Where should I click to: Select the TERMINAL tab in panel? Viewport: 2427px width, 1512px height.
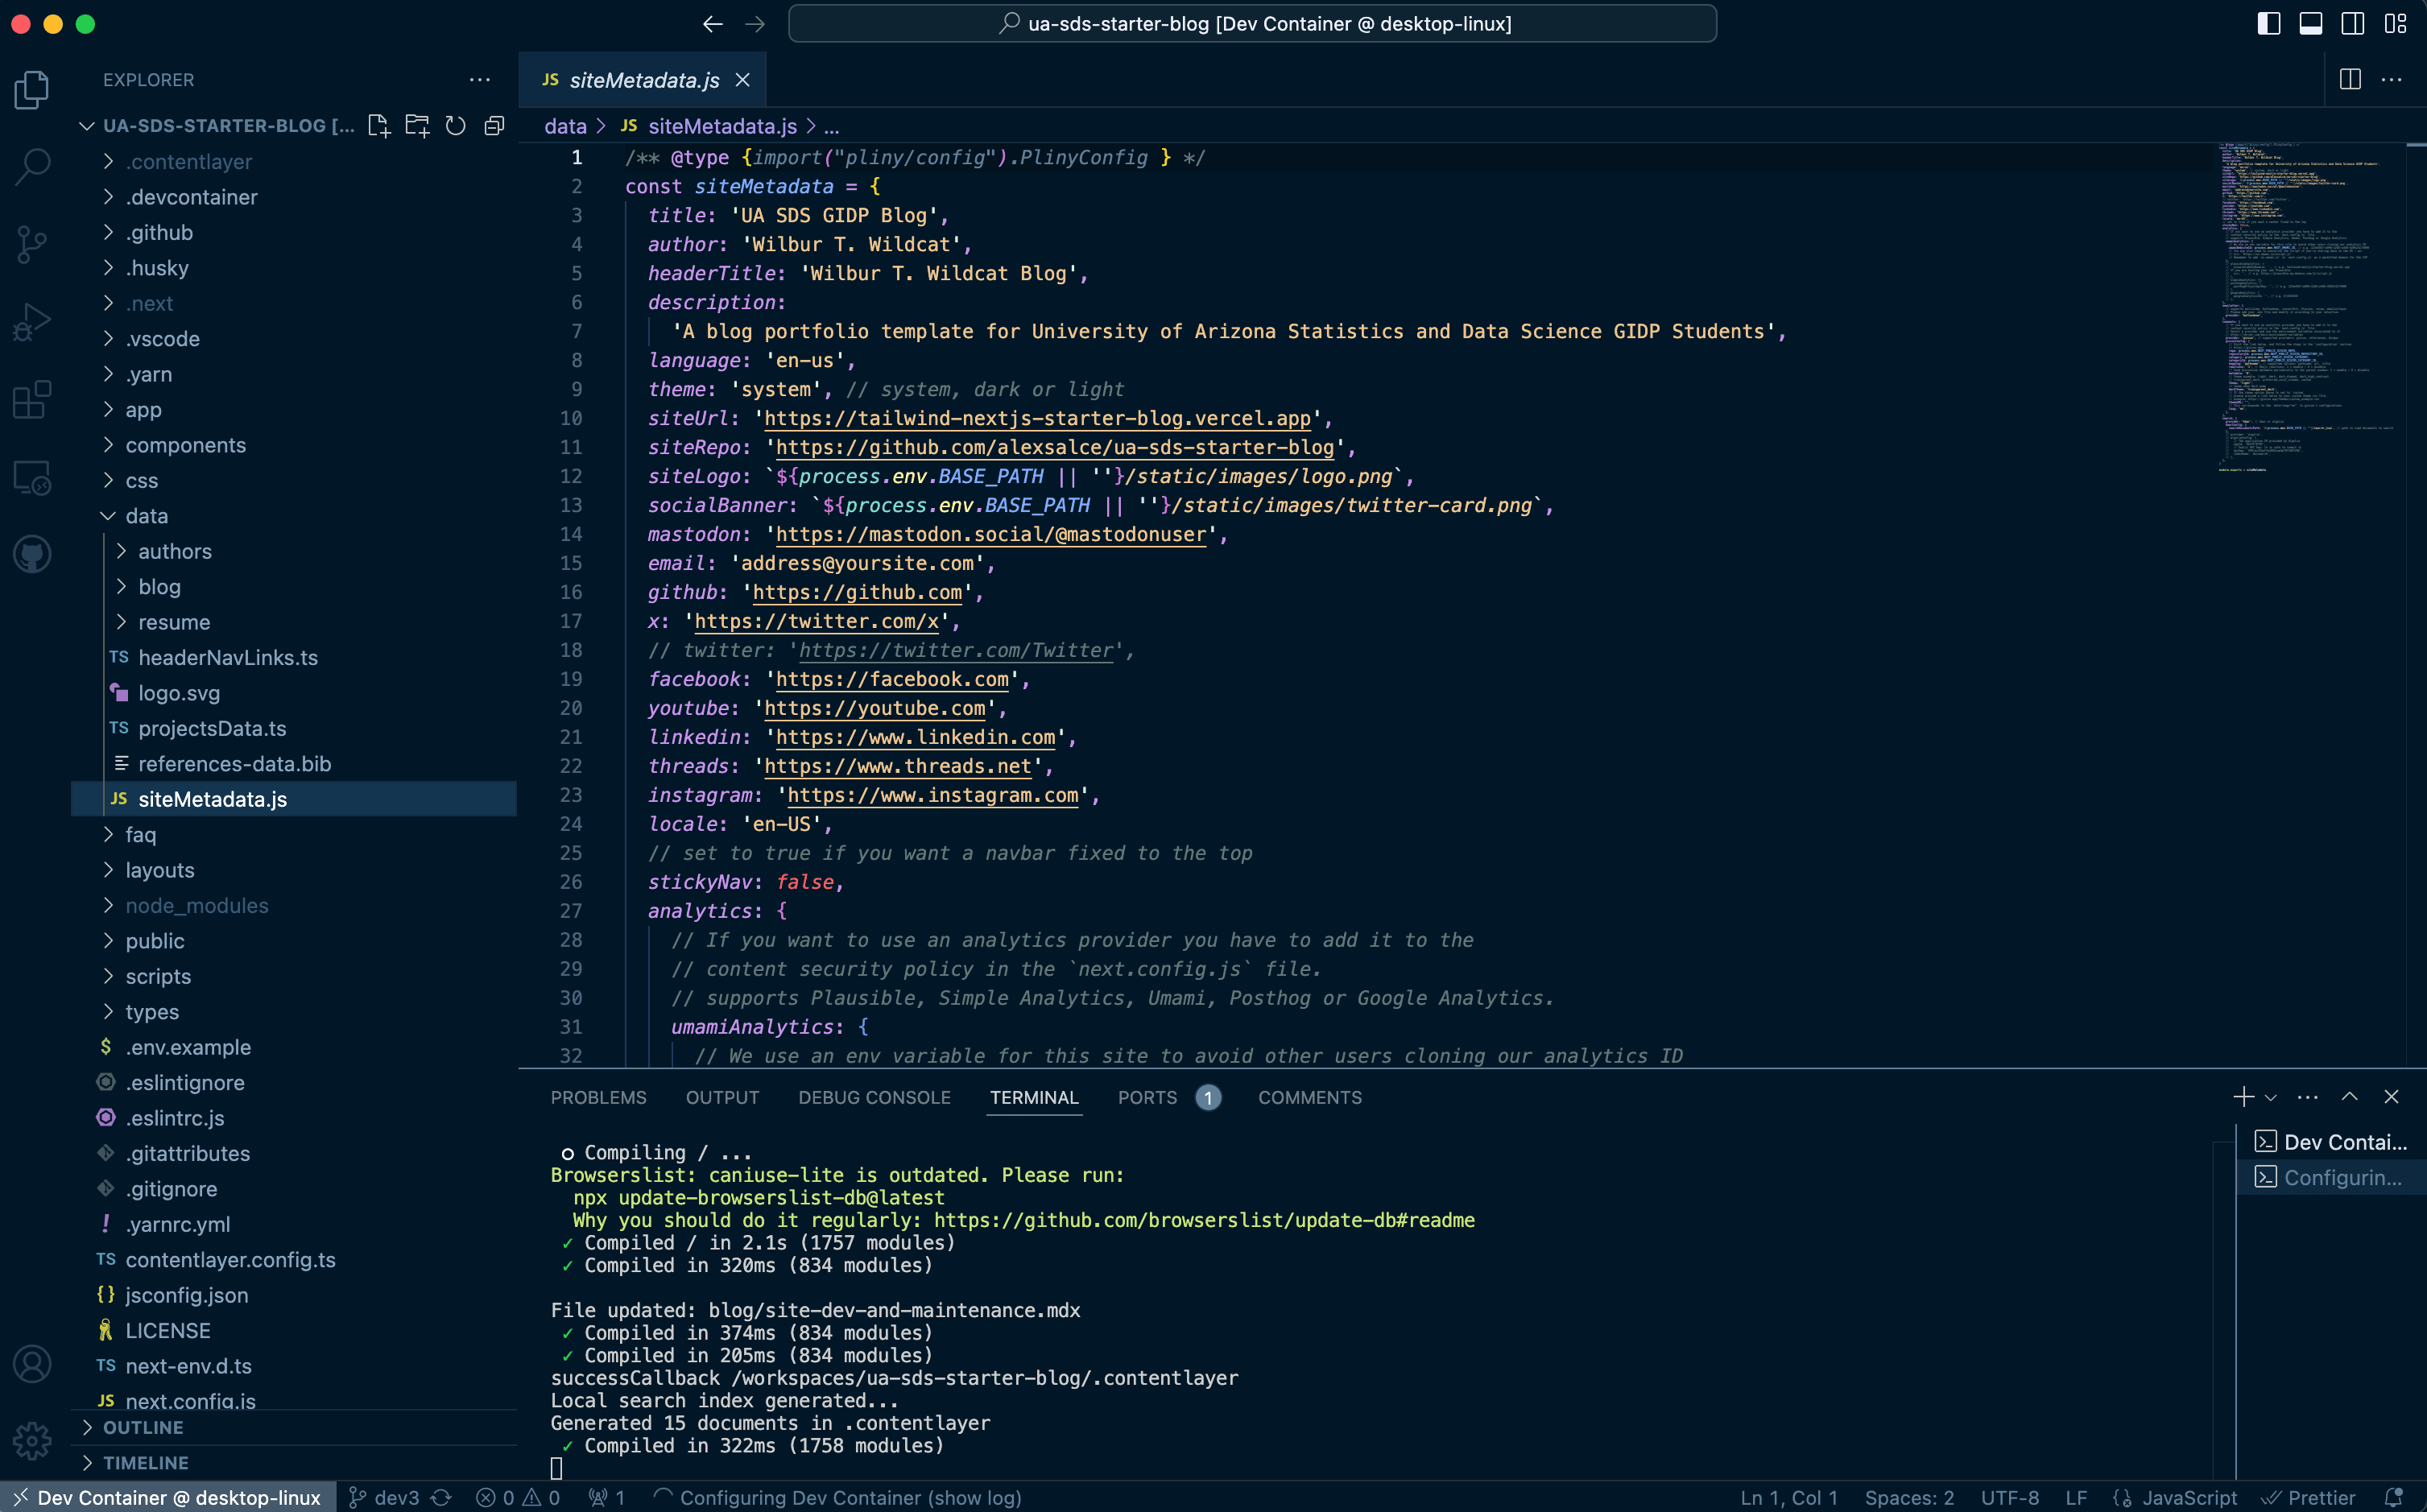(1035, 1096)
